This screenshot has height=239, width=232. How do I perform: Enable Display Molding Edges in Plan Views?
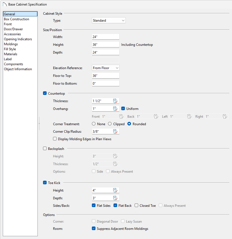coord(55,139)
